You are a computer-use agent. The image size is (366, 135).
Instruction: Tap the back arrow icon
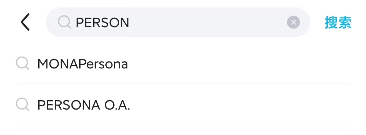coord(25,23)
